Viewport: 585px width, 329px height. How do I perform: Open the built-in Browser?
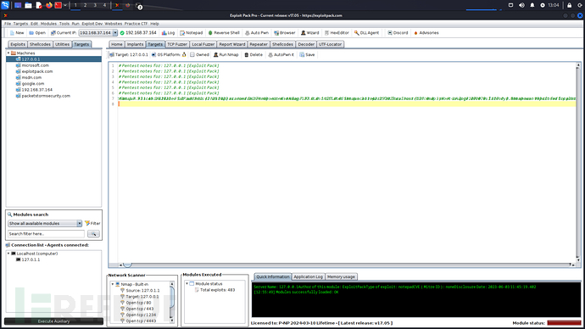pos(284,33)
